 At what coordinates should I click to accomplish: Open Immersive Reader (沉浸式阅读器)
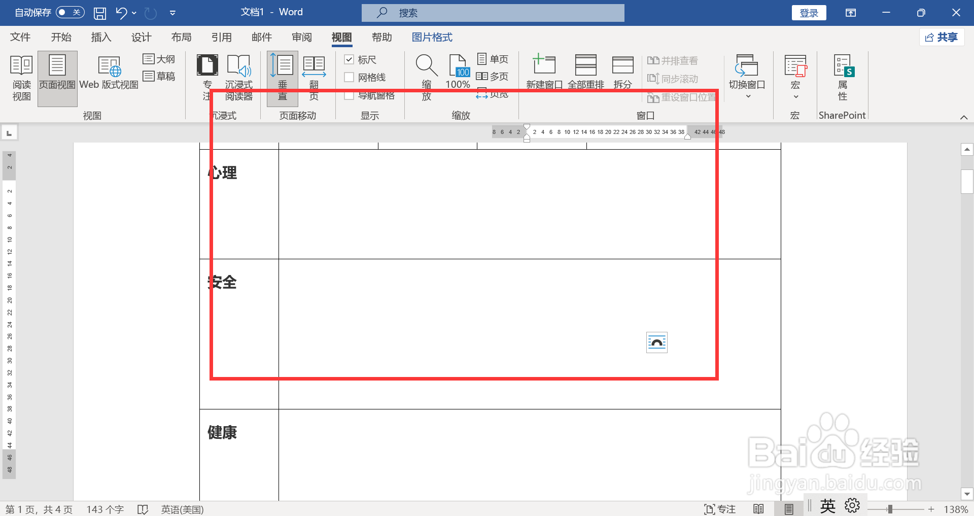coord(238,78)
